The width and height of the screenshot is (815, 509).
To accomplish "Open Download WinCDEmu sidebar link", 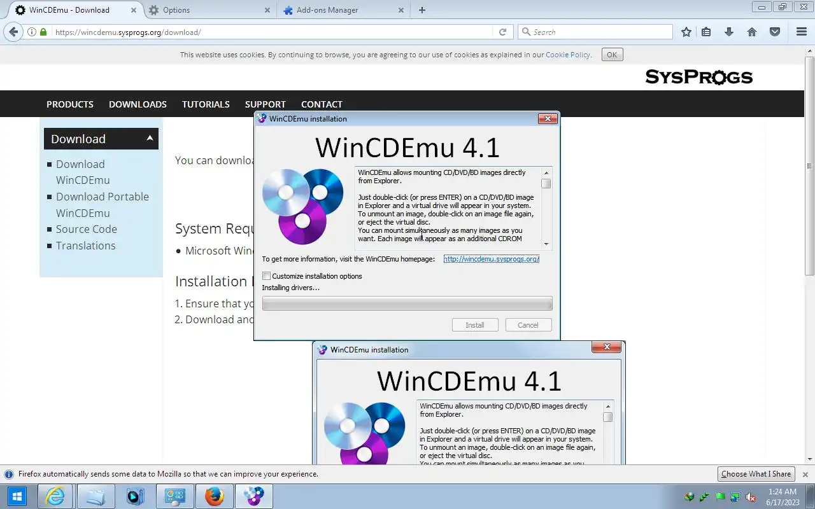I will point(83,172).
